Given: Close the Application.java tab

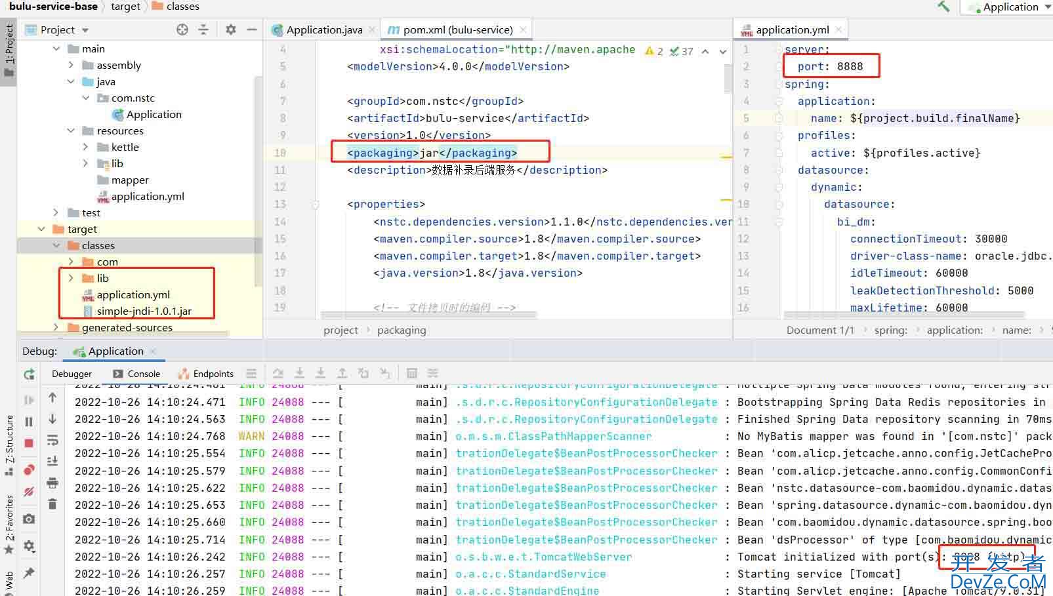Looking at the screenshot, I should tap(372, 30).
